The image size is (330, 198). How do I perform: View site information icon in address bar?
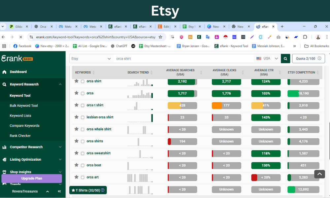[x=31, y=37]
